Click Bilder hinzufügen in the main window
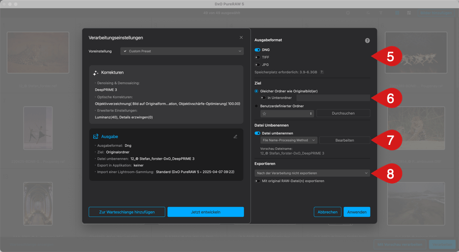The width and height of the screenshot is (459, 252). [436, 13]
